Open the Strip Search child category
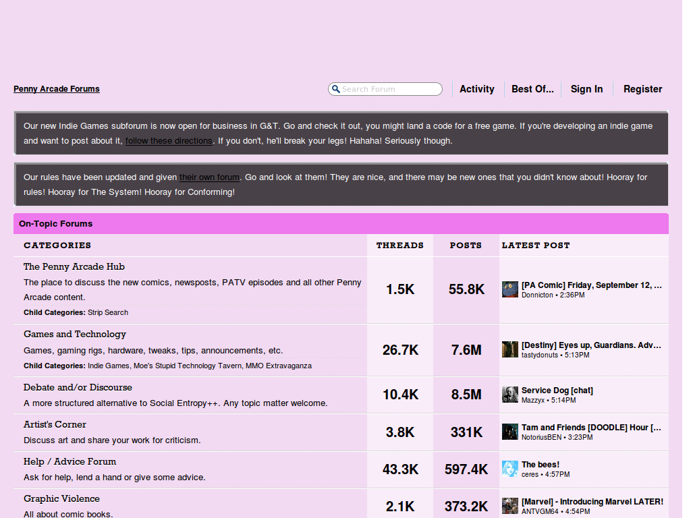Viewport: 691px width, 518px height. tap(108, 312)
